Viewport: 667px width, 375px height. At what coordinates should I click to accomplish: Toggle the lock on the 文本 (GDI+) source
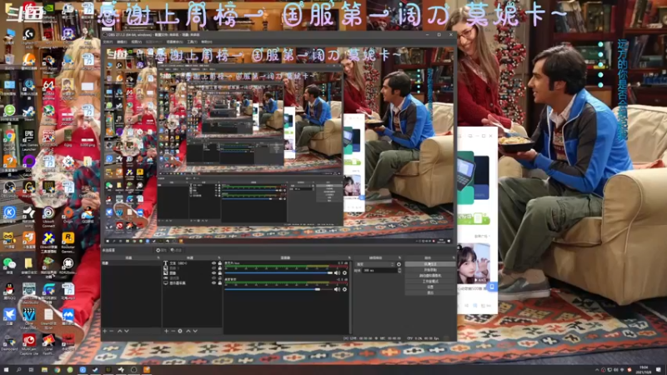[220, 263]
